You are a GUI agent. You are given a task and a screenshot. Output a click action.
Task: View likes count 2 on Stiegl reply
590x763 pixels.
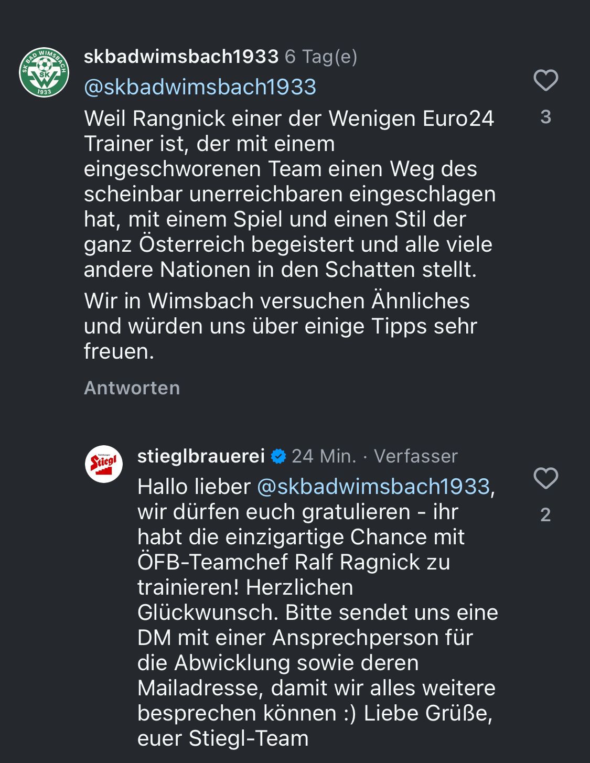pyautogui.click(x=545, y=515)
